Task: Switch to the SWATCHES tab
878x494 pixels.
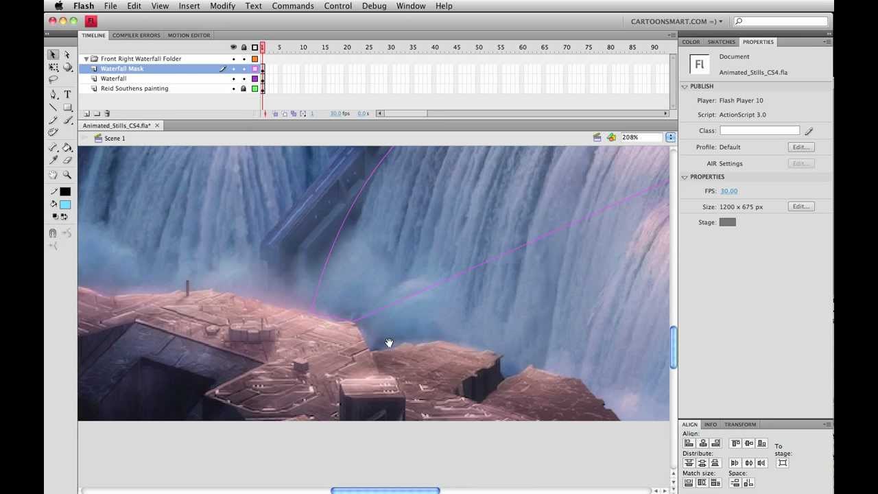Action: point(721,42)
